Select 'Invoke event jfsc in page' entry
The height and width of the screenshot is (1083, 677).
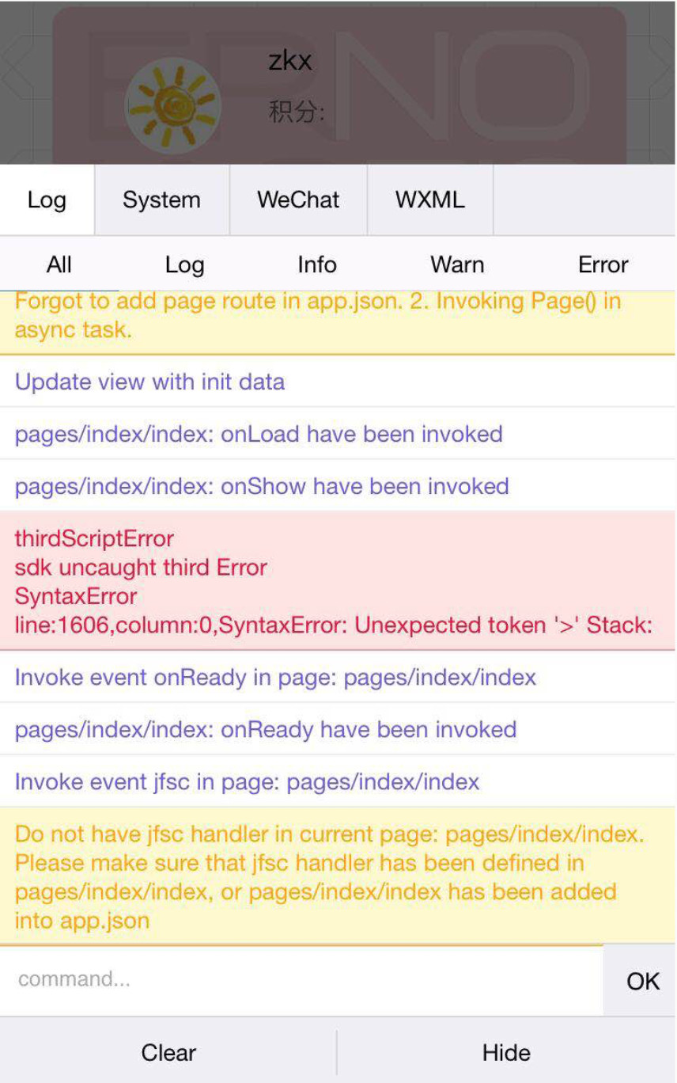pyautogui.click(x=338, y=782)
